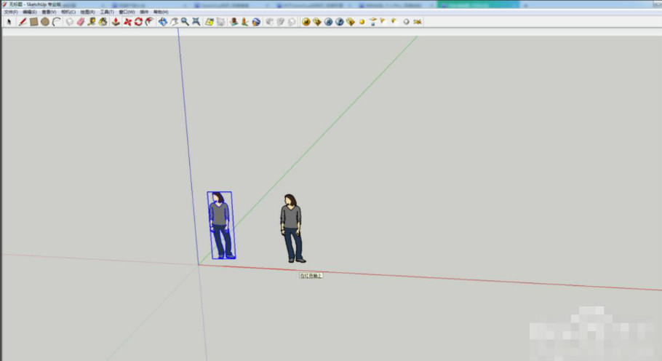This screenshot has height=361, width=662.
Task: Click the Zoom Extents icon
Action: click(x=196, y=22)
